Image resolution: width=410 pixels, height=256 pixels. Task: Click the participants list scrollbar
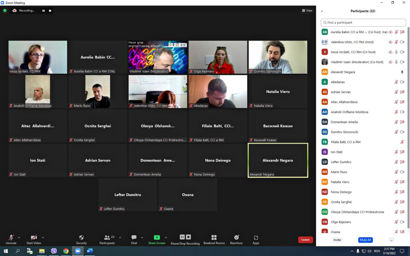(x=408, y=130)
